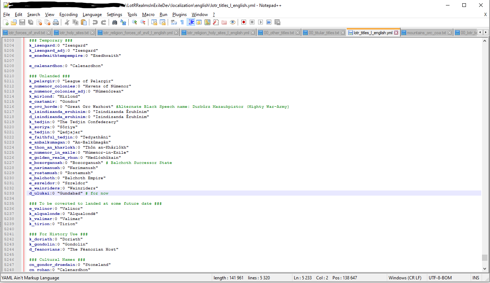Viewport: 490px width, 283px height.
Task: Toggle Synchronize Vertical Scrolling
Action: (154, 22)
